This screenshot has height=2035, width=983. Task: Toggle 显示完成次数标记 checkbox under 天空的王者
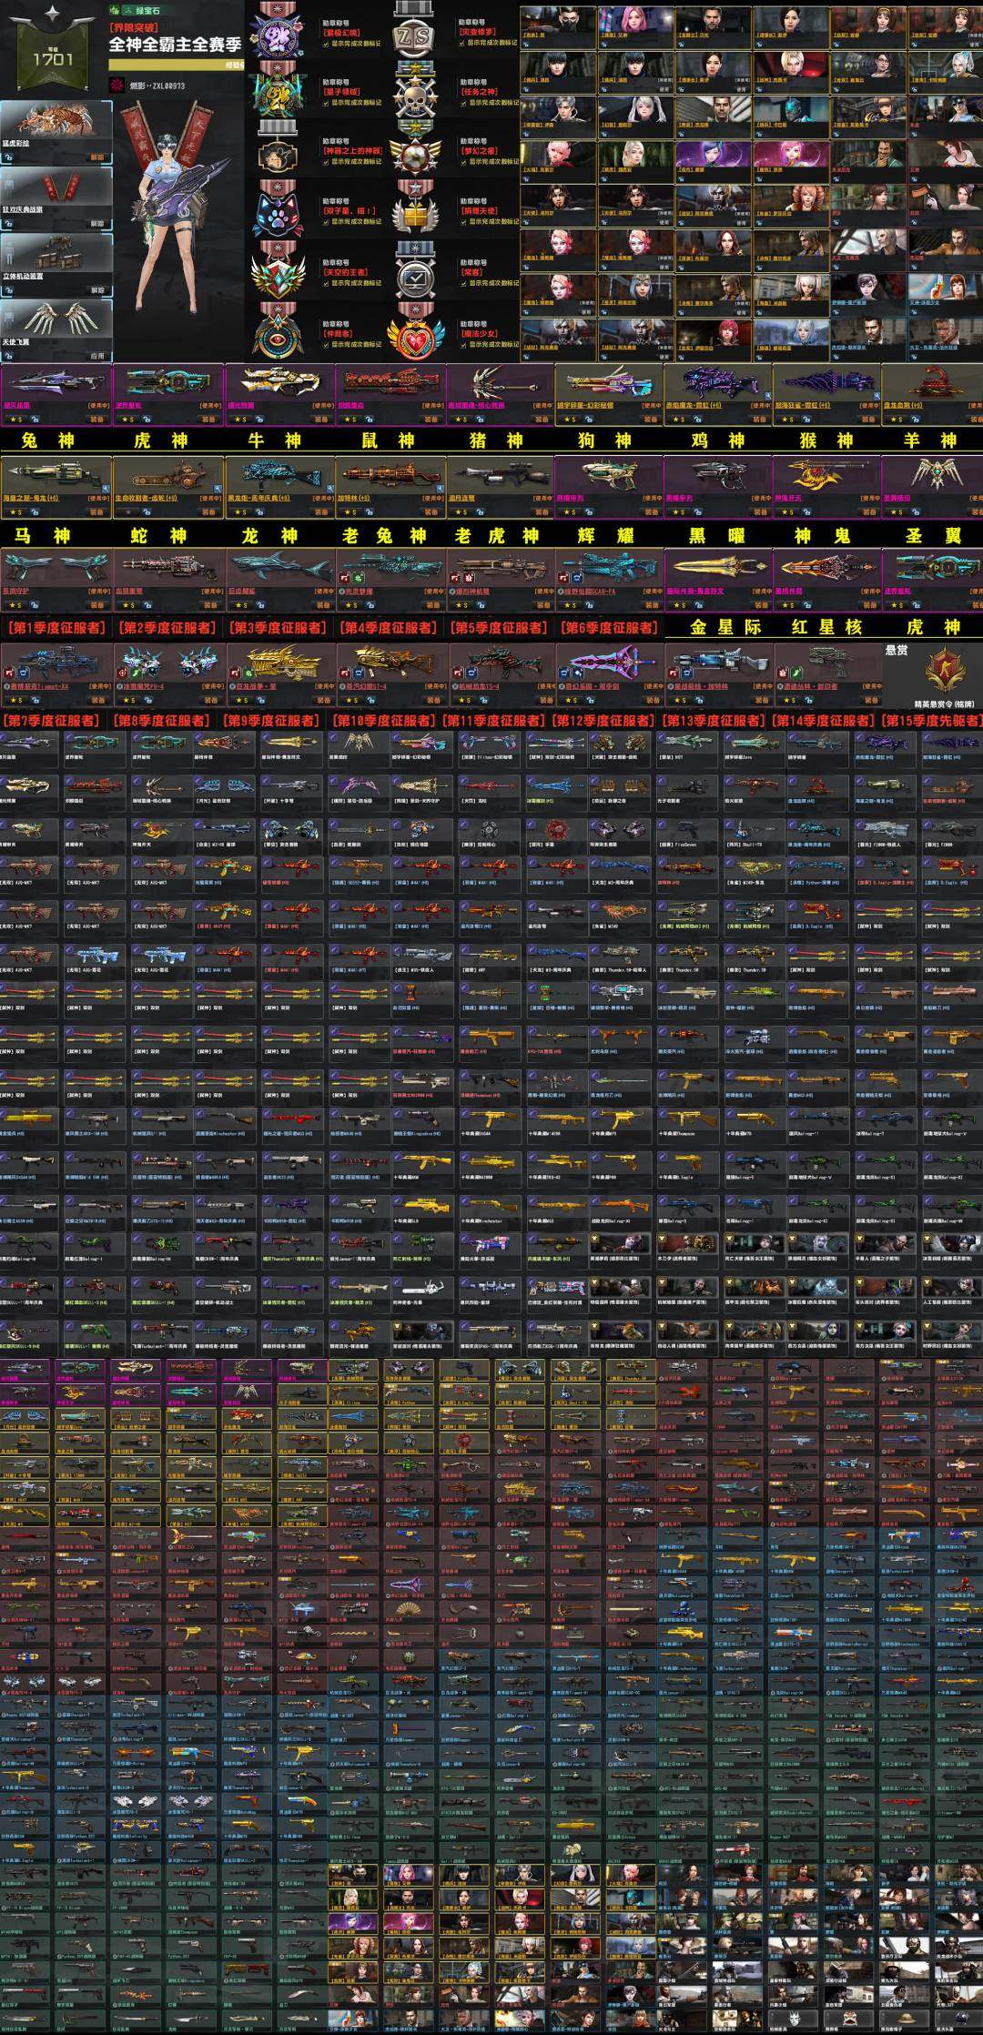[x=326, y=283]
